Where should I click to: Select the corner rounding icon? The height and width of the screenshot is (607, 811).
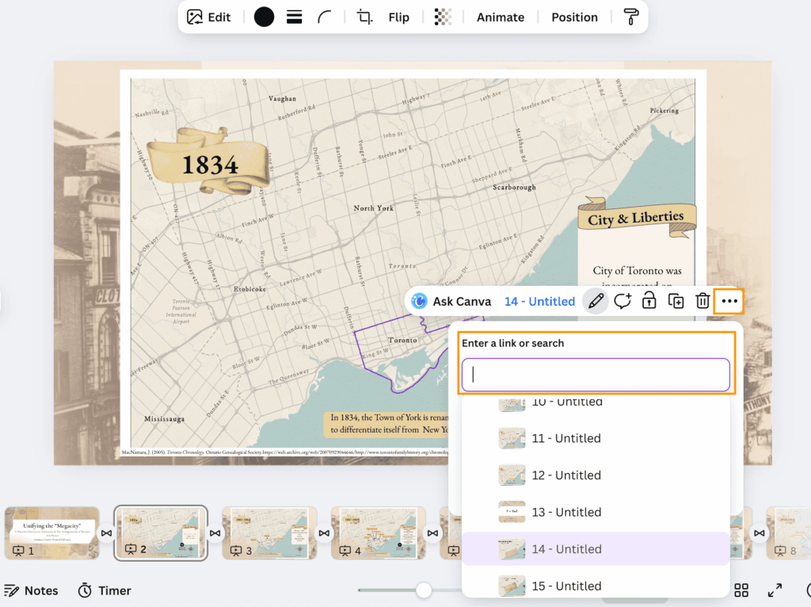(x=325, y=17)
